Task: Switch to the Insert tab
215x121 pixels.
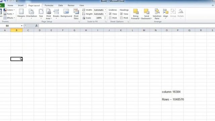Action: click(x=21, y=5)
